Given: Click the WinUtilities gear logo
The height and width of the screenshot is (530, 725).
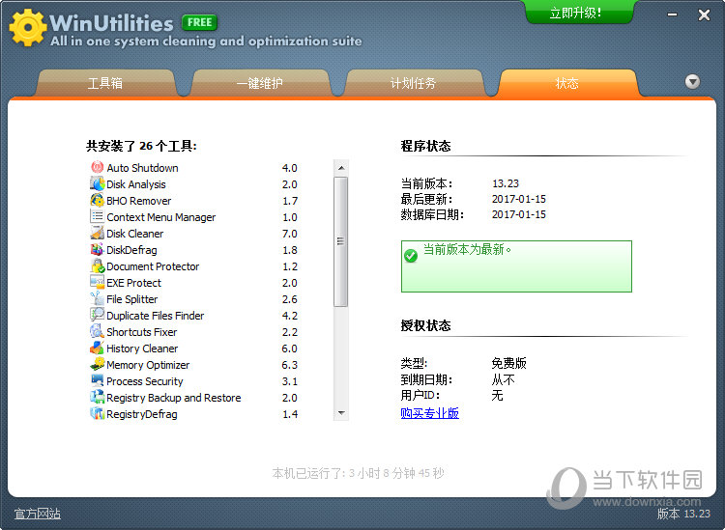Looking at the screenshot, I should coord(28,28).
